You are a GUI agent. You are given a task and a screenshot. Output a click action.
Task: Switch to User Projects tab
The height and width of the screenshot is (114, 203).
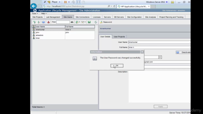click(119, 37)
